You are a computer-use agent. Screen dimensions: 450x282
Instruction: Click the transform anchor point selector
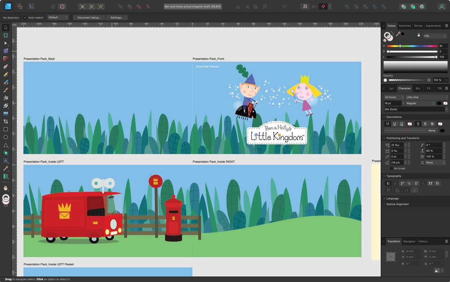pos(391,257)
